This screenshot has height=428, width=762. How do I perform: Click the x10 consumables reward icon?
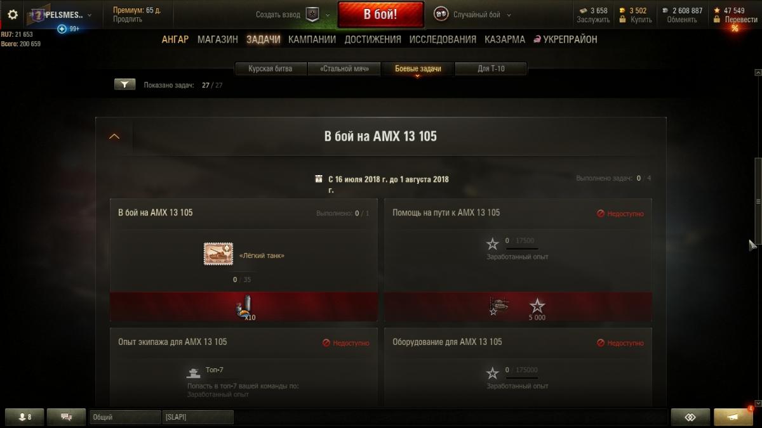(x=244, y=308)
